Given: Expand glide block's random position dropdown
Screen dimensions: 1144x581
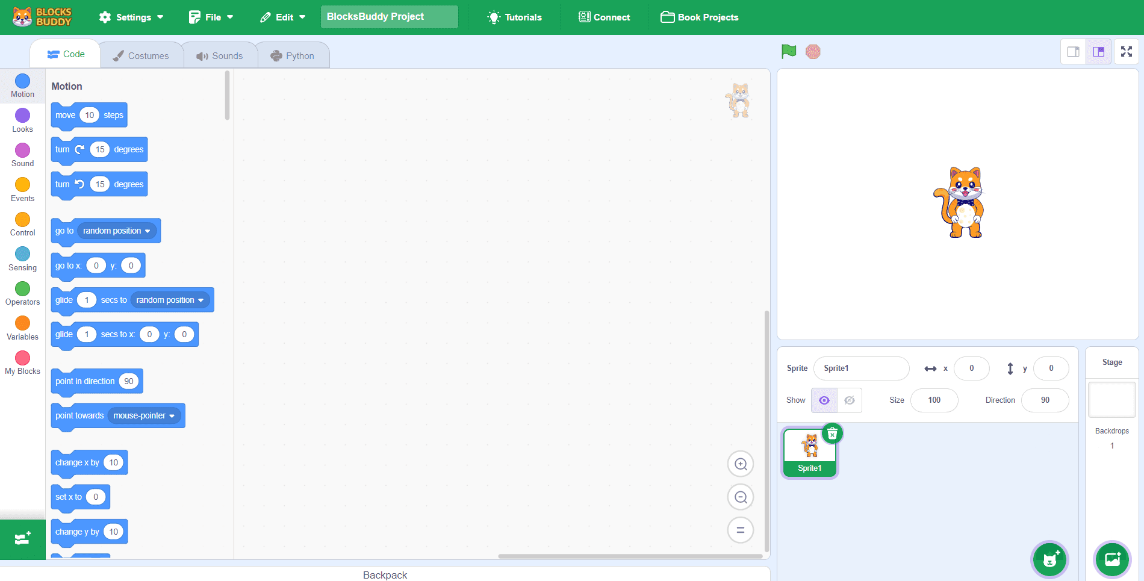Looking at the screenshot, I should 170,300.
